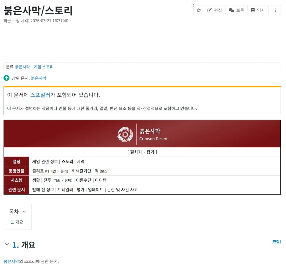Click [편집] beside the 개요 heading
Viewport: 286px width, 273px height.
[276, 241]
